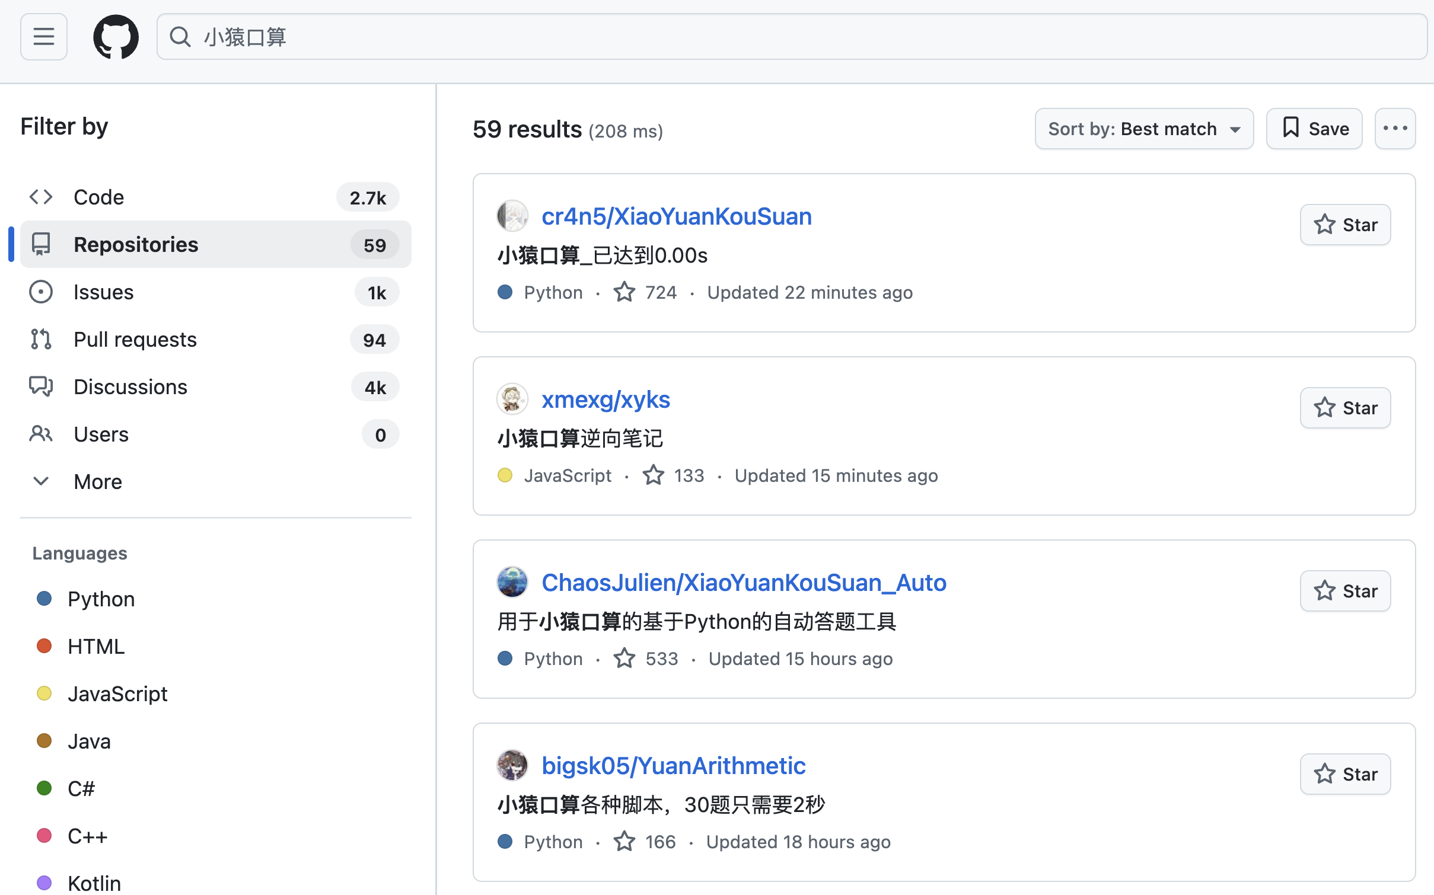Focus the search field containing 小猿口算
The height and width of the screenshot is (895, 1434).
(792, 37)
